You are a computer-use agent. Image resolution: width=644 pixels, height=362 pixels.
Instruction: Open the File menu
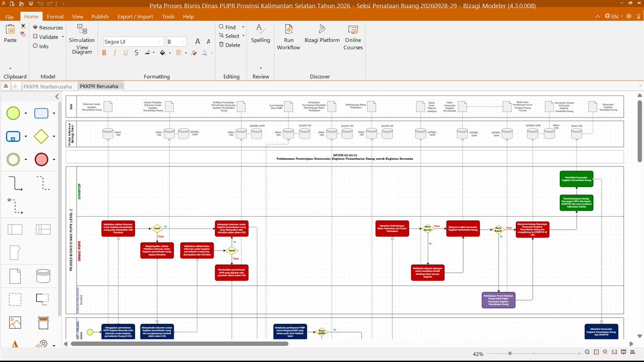click(10, 17)
